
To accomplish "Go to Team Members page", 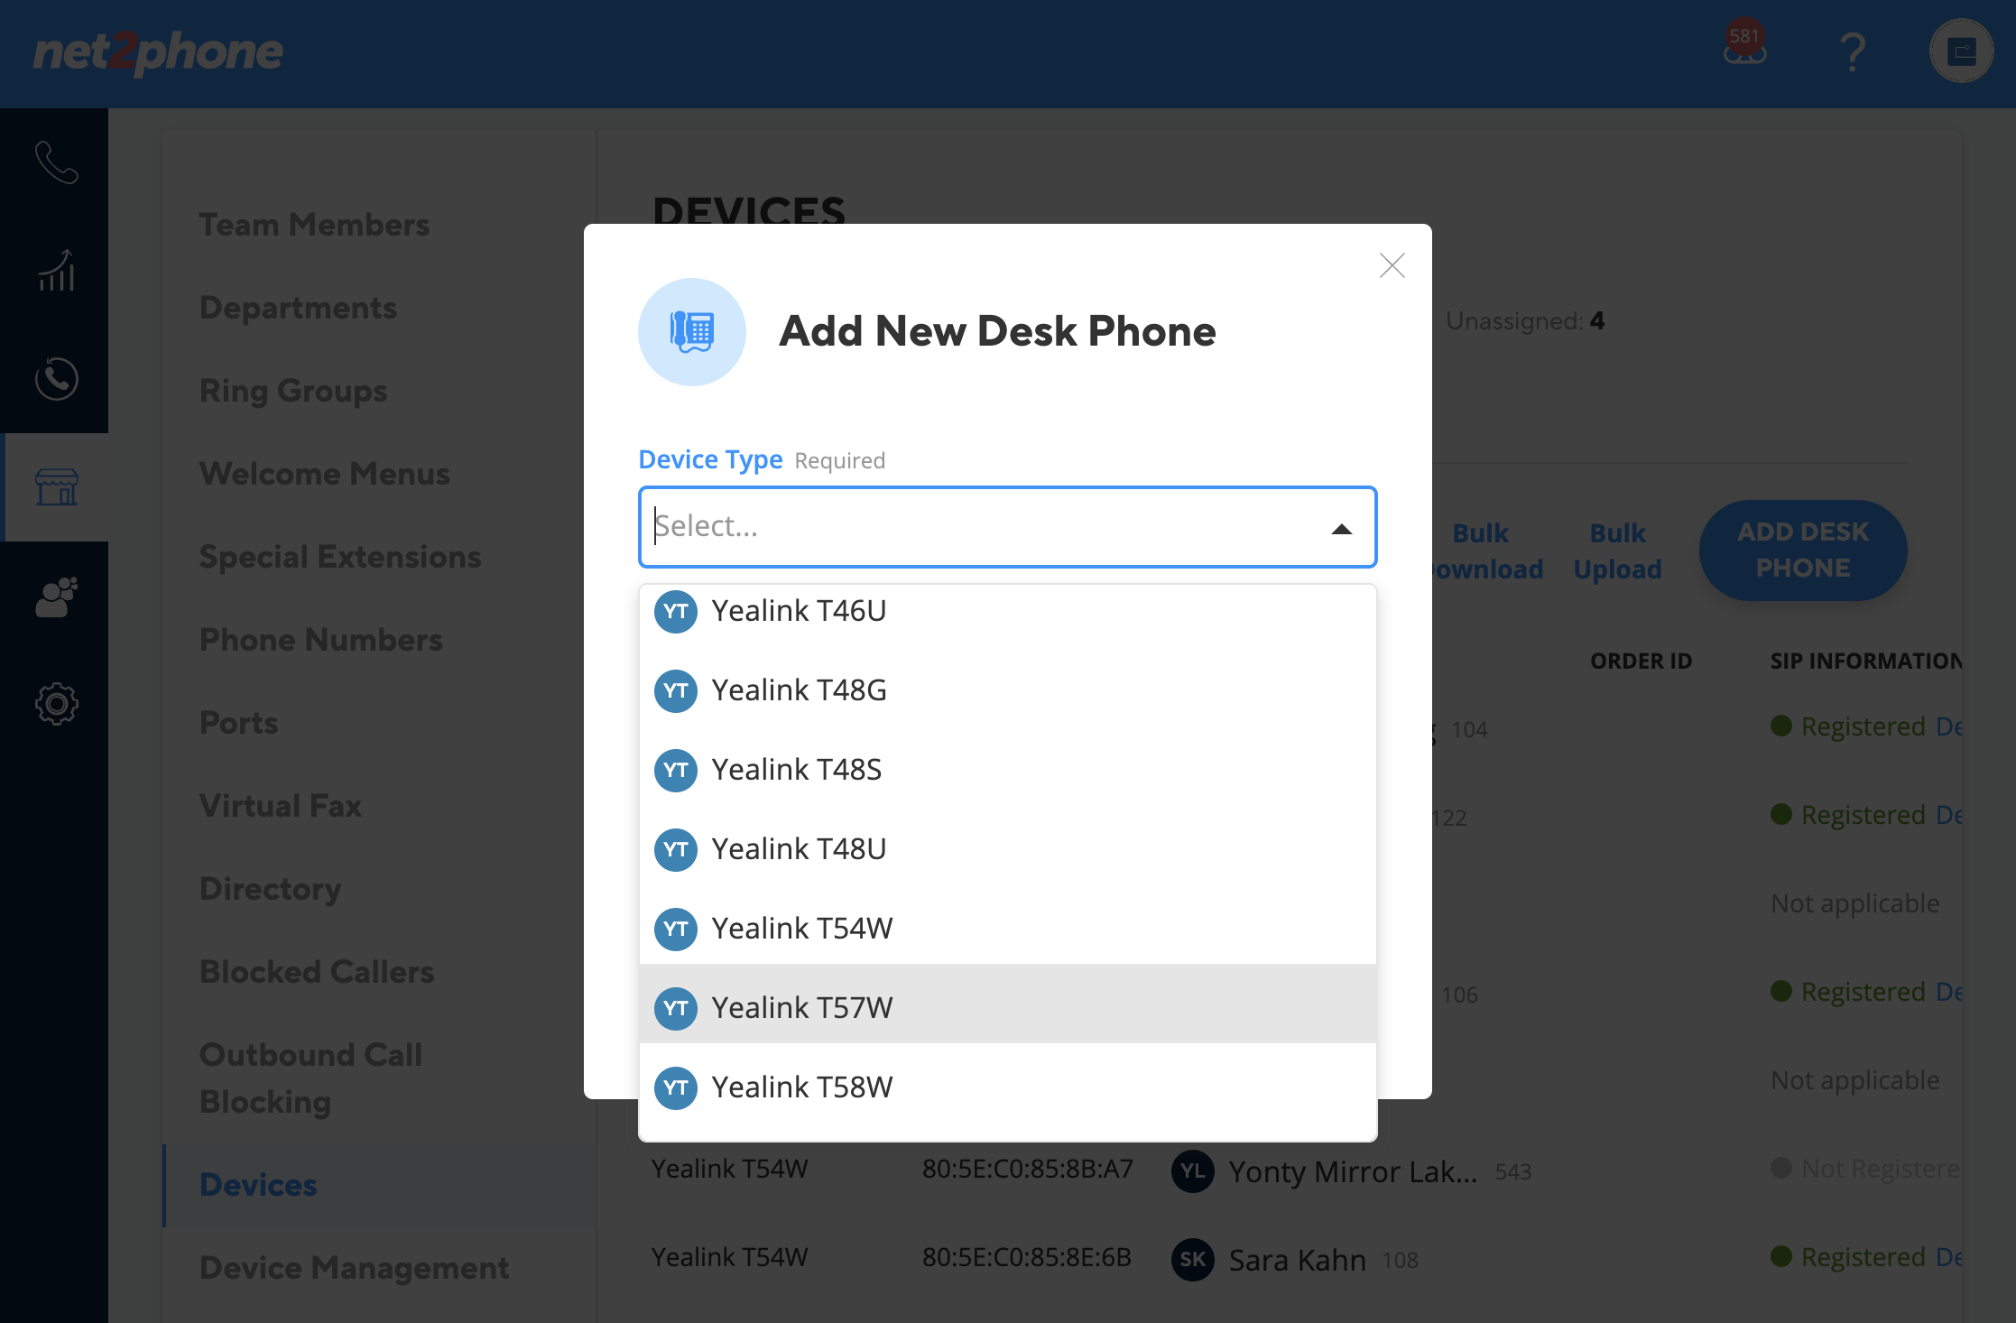I will 314,225.
